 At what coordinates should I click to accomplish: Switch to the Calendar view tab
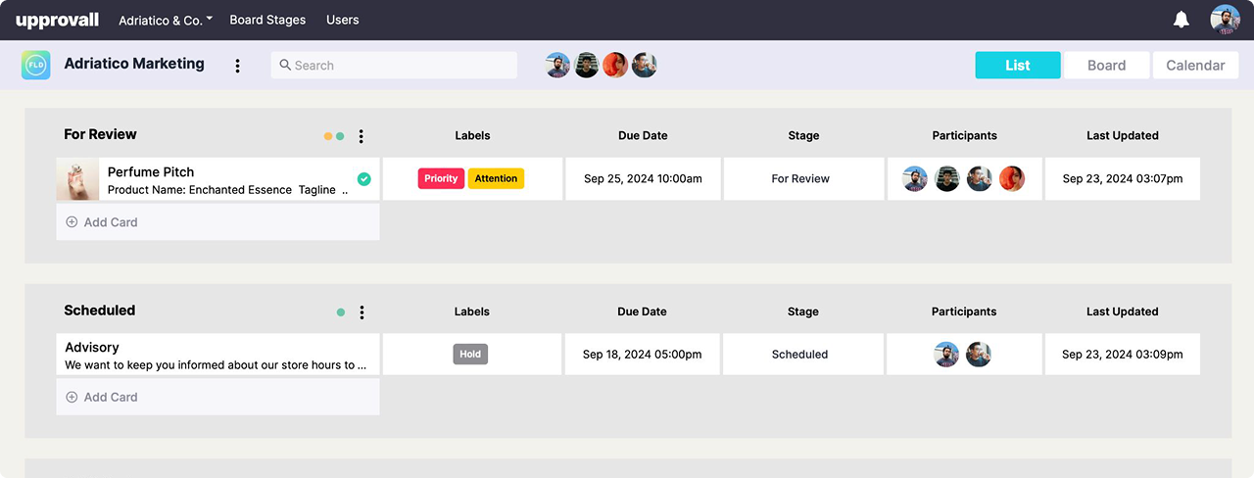(1195, 66)
